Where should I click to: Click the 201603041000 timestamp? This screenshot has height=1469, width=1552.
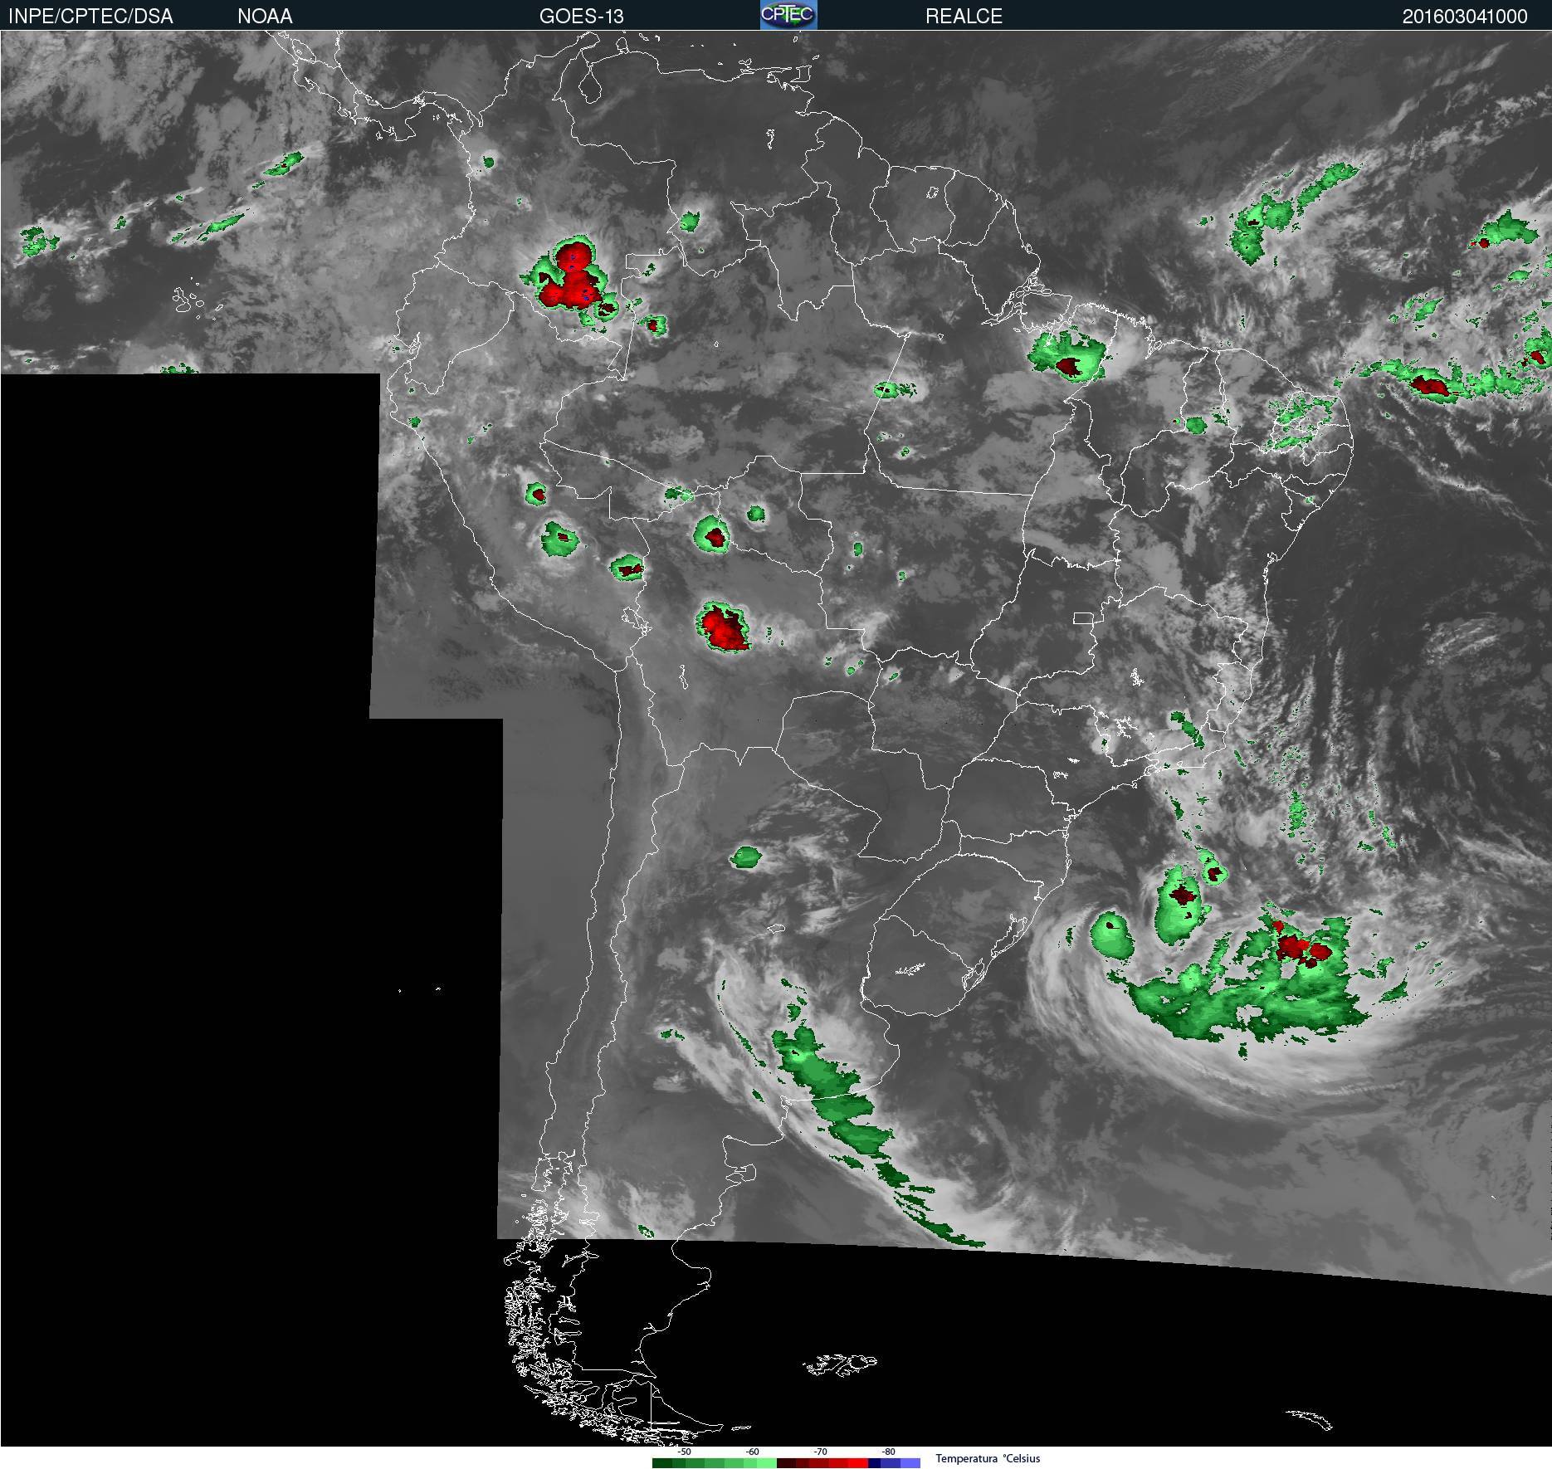(1465, 17)
